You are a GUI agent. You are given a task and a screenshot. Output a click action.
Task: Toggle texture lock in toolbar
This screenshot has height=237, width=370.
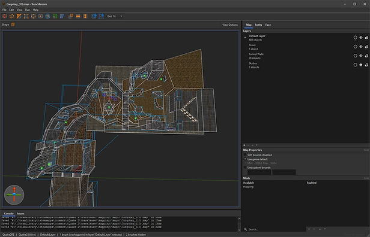[x=94, y=16]
